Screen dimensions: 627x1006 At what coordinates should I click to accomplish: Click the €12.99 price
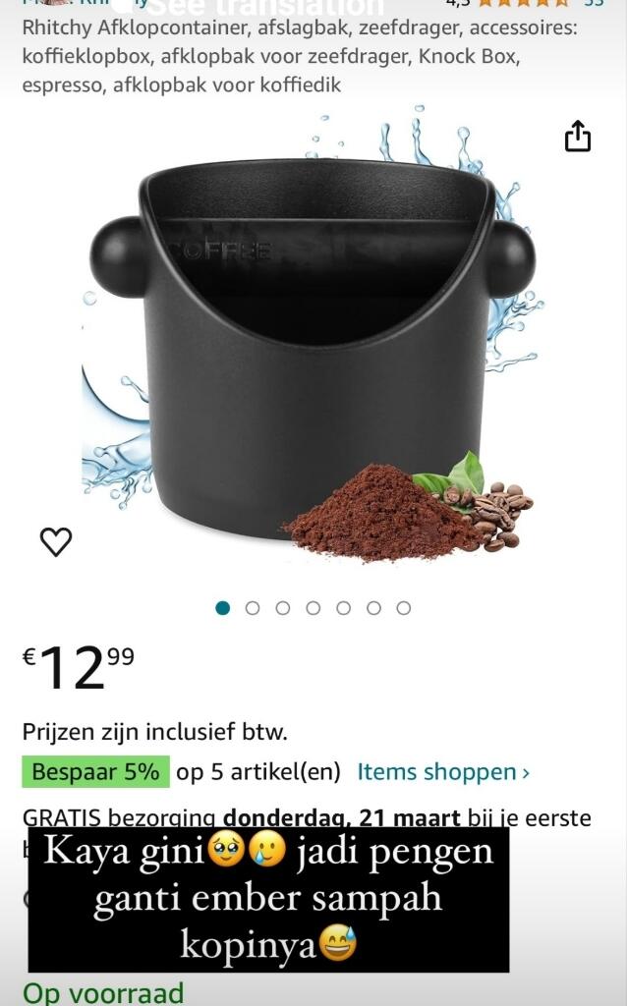point(79,667)
